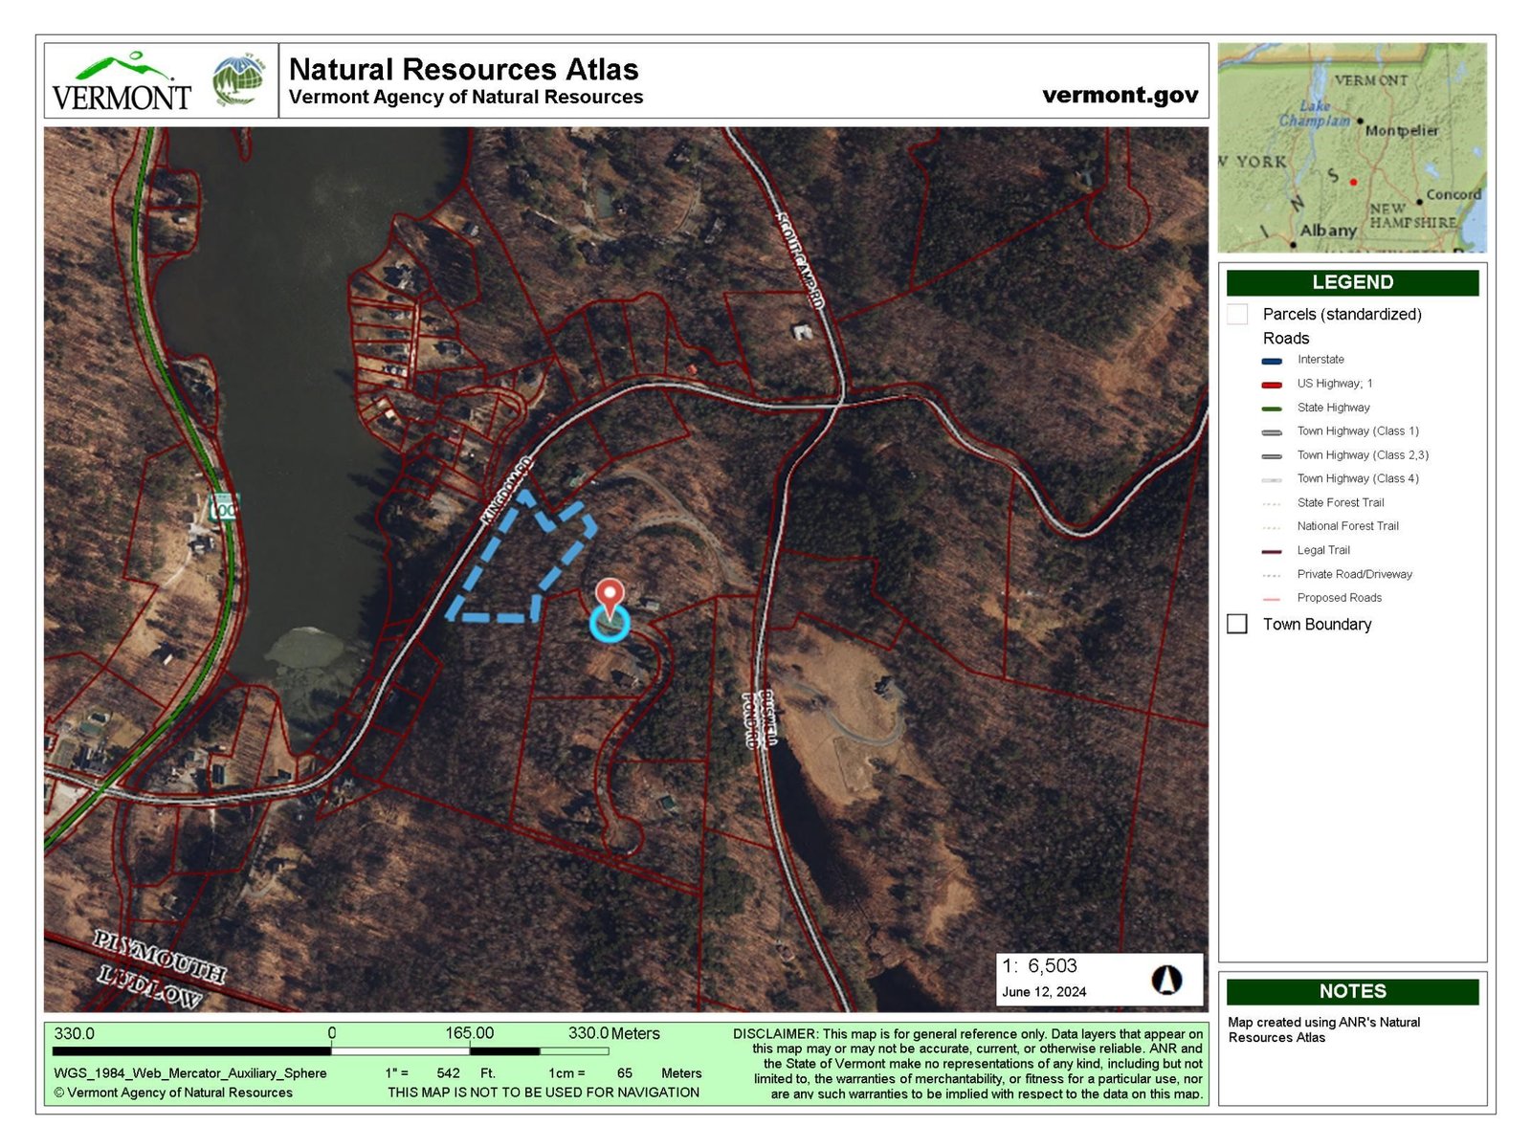This screenshot has height=1148, width=1531.
Task: Click the 165.00 scale bar value
Action: (470, 1033)
